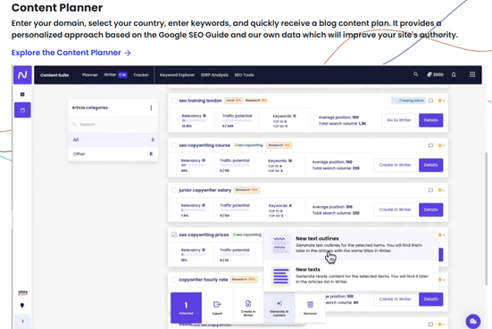Expand the sidebar with the arrow
Screen dimensions: 492x329
pyautogui.click(x=22, y=321)
